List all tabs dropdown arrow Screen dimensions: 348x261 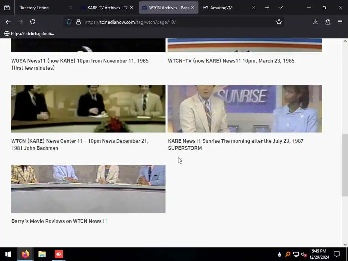pyautogui.click(x=280, y=7)
